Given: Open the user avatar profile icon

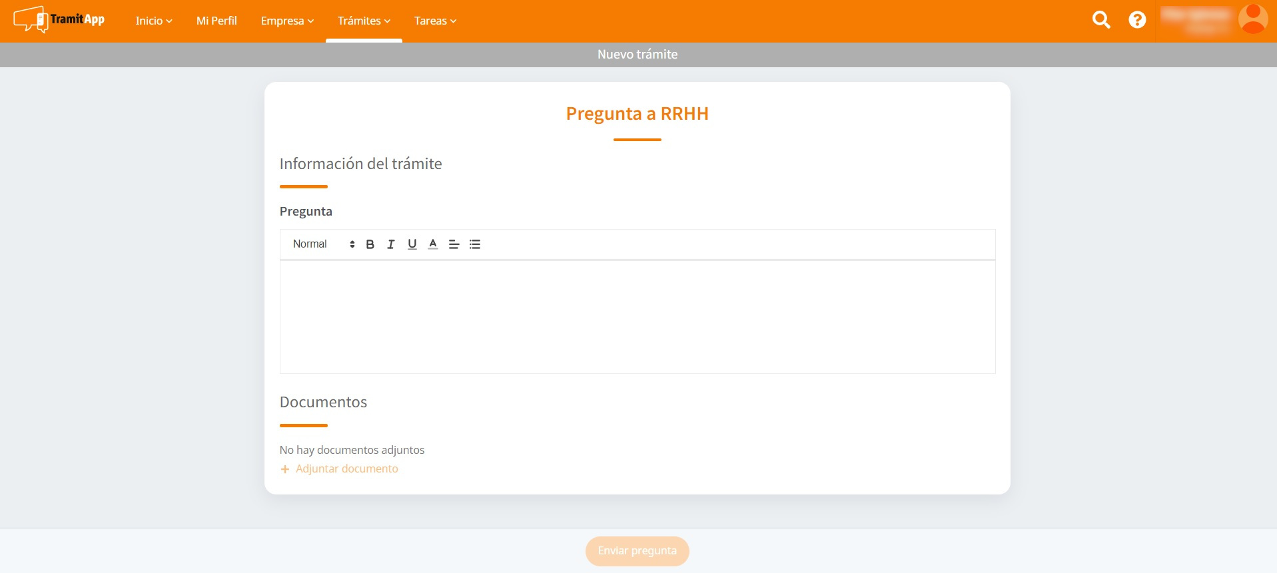Looking at the screenshot, I should [1252, 19].
